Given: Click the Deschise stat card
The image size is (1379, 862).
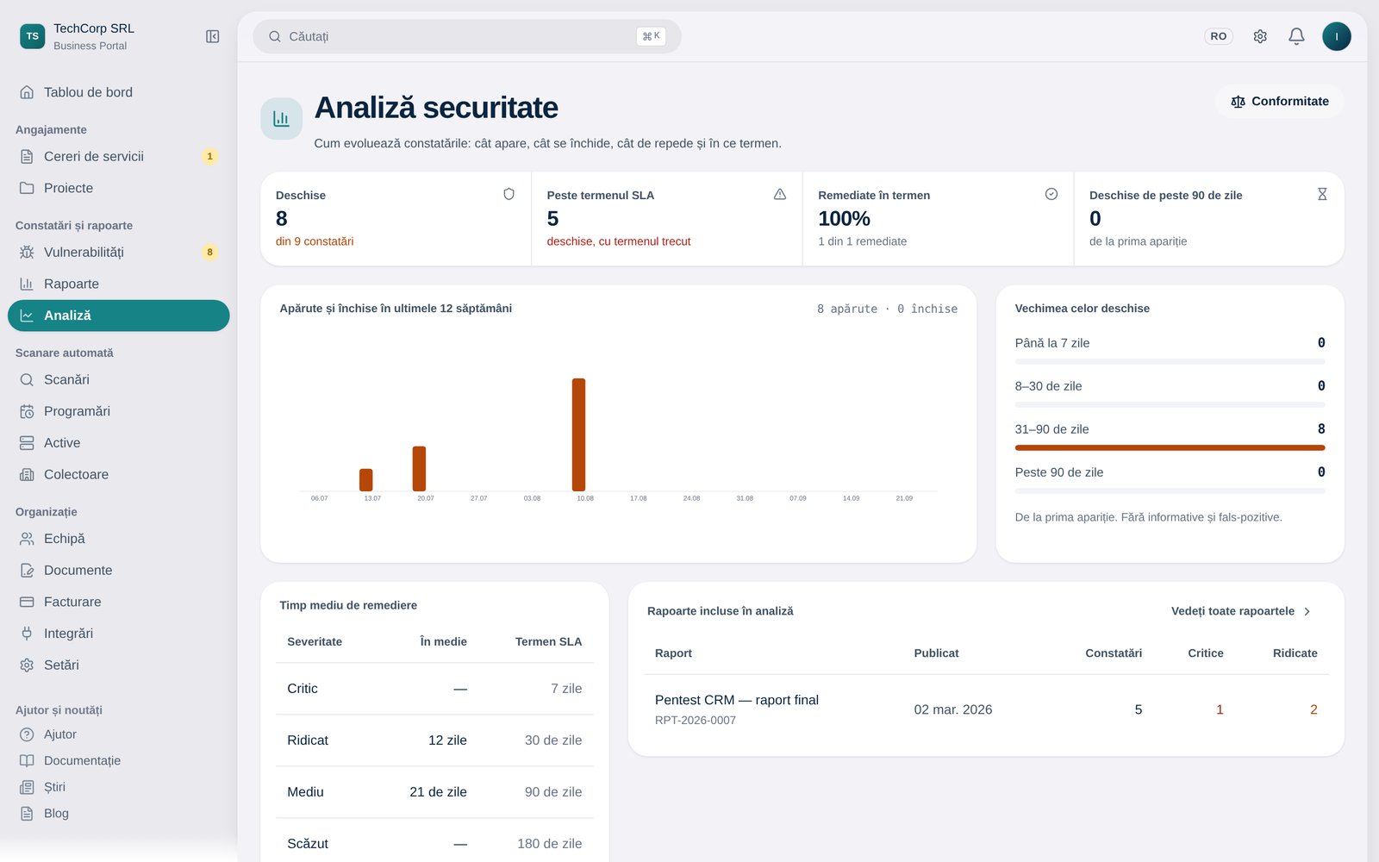Looking at the screenshot, I should tap(396, 219).
